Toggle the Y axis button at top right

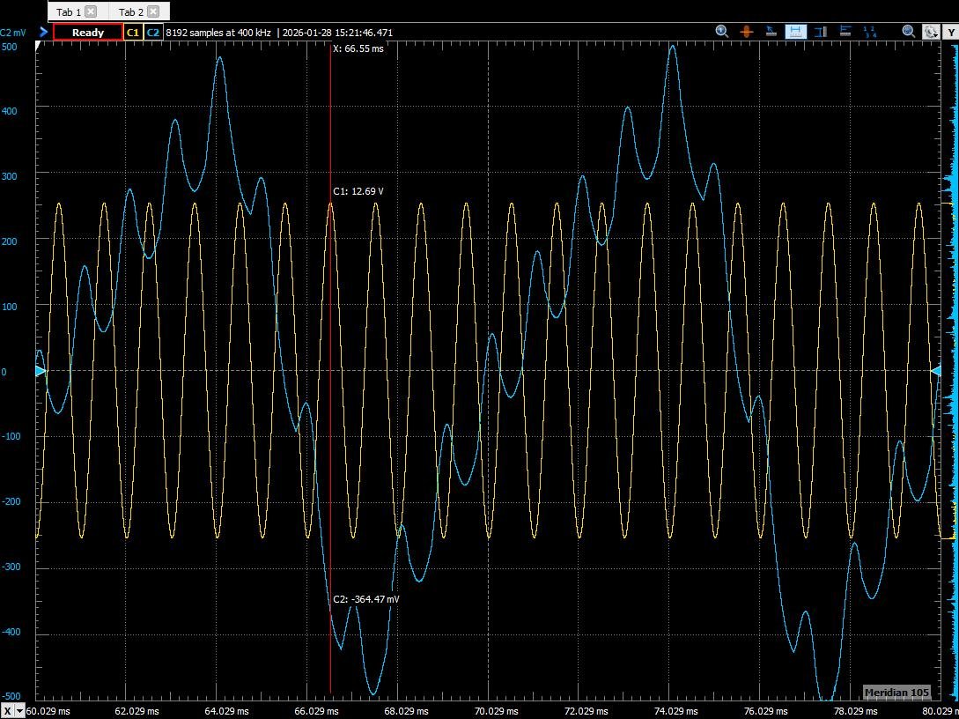point(951,32)
